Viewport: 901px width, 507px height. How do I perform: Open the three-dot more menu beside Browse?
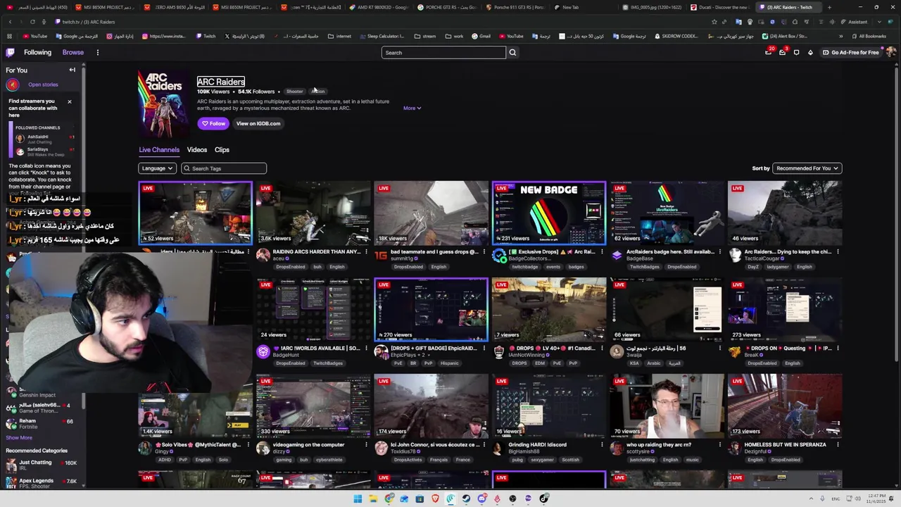click(x=97, y=52)
